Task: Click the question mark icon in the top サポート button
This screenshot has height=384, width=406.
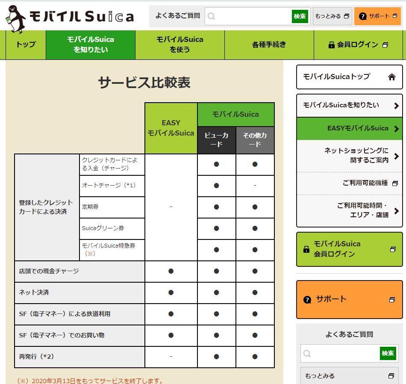Action: 363,16
